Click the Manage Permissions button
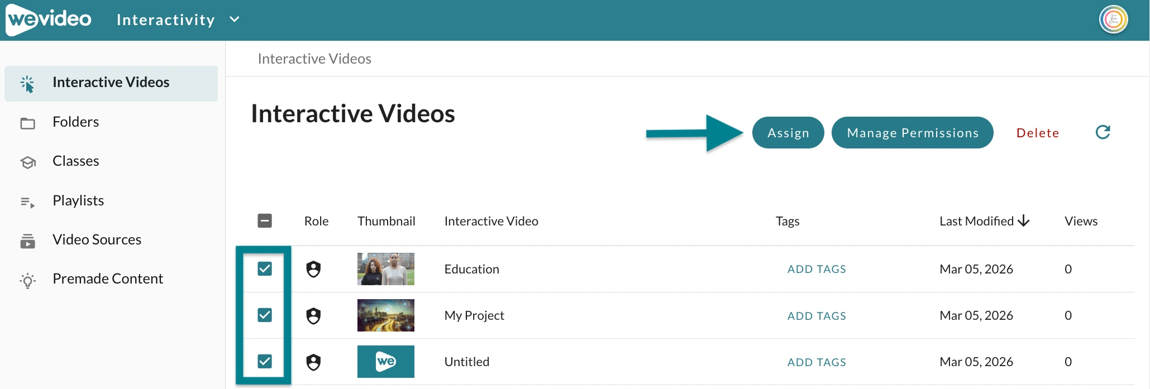The width and height of the screenshot is (1150, 389). 913,133
